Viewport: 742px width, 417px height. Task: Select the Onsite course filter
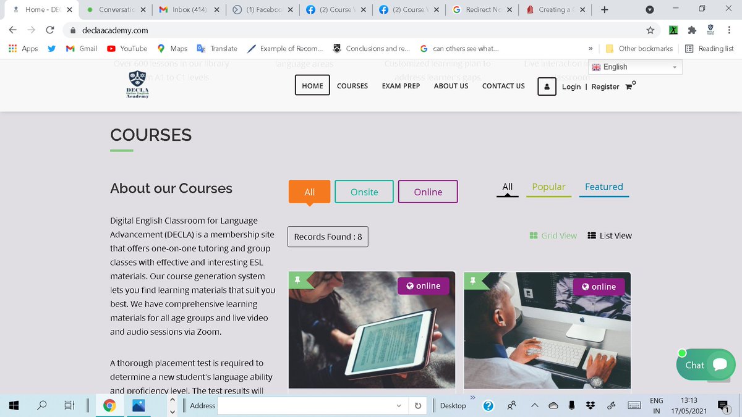tap(364, 192)
